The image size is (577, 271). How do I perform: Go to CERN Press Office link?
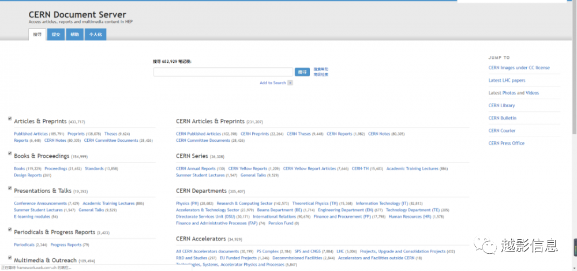tap(507, 144)
